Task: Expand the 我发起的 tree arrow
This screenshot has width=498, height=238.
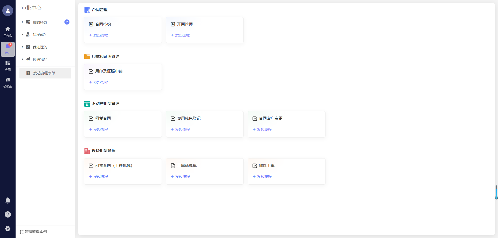Action: point(23,34)
